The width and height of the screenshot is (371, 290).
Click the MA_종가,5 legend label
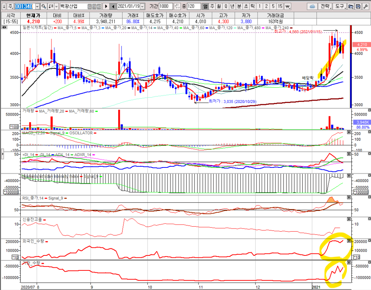(67, 28)
